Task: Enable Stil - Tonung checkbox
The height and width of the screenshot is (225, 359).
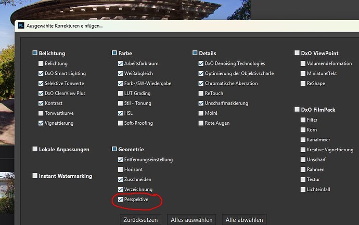Action: 120,103
